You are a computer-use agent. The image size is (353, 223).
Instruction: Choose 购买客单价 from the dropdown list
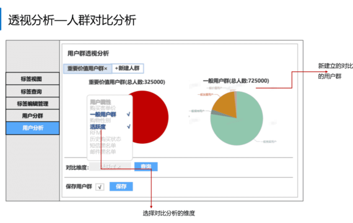point(103,108)
